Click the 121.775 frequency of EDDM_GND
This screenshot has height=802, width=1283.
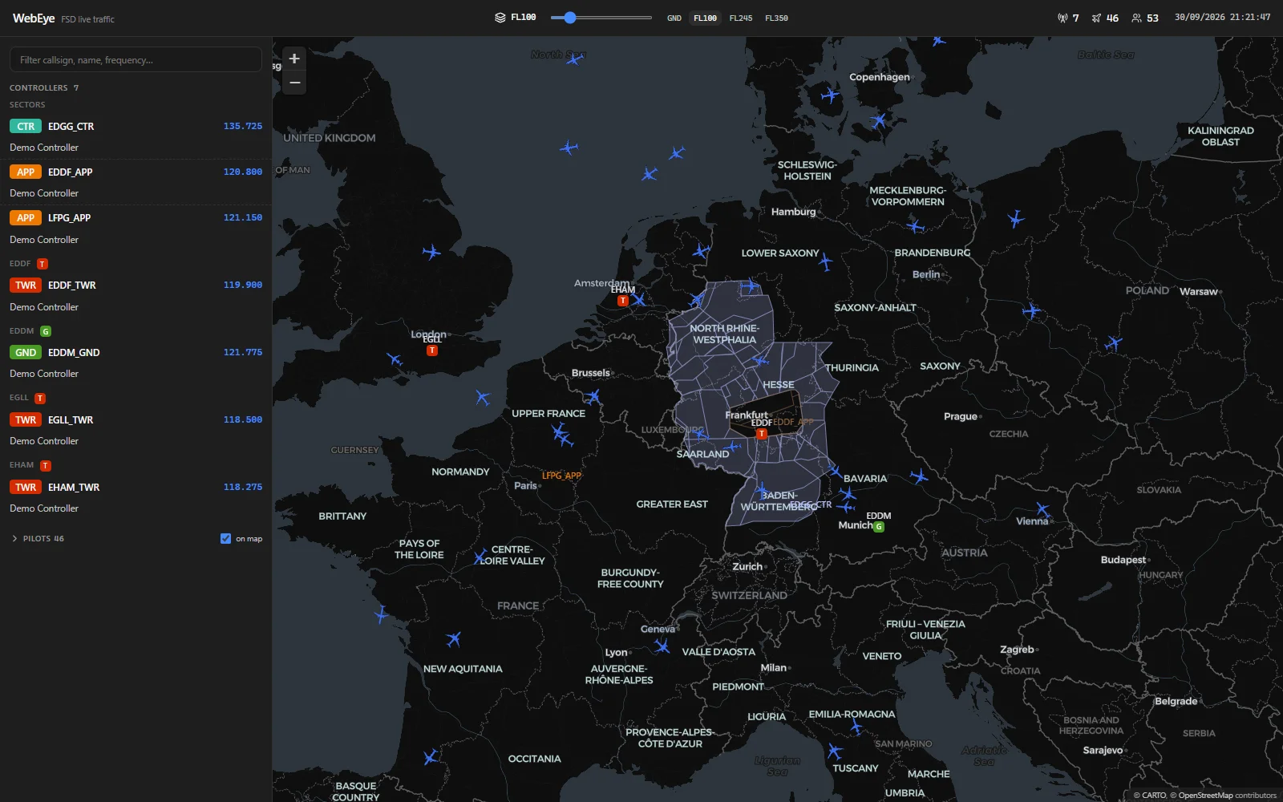(x=243, y=352)
